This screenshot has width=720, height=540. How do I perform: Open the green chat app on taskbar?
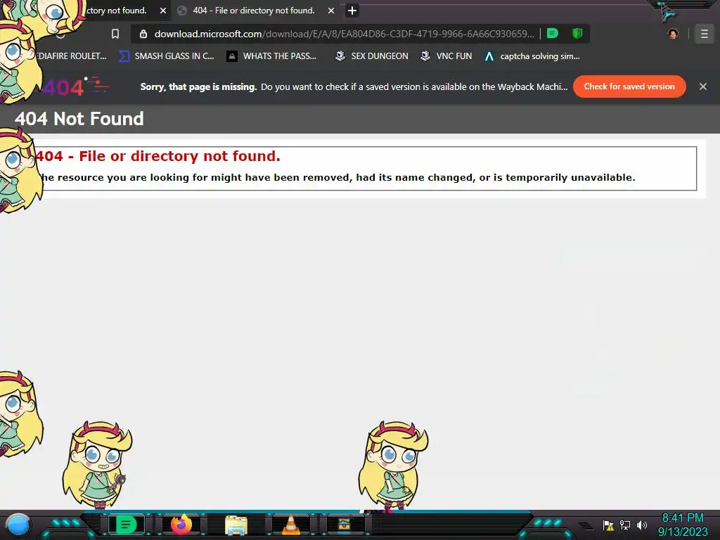(126, 525)
